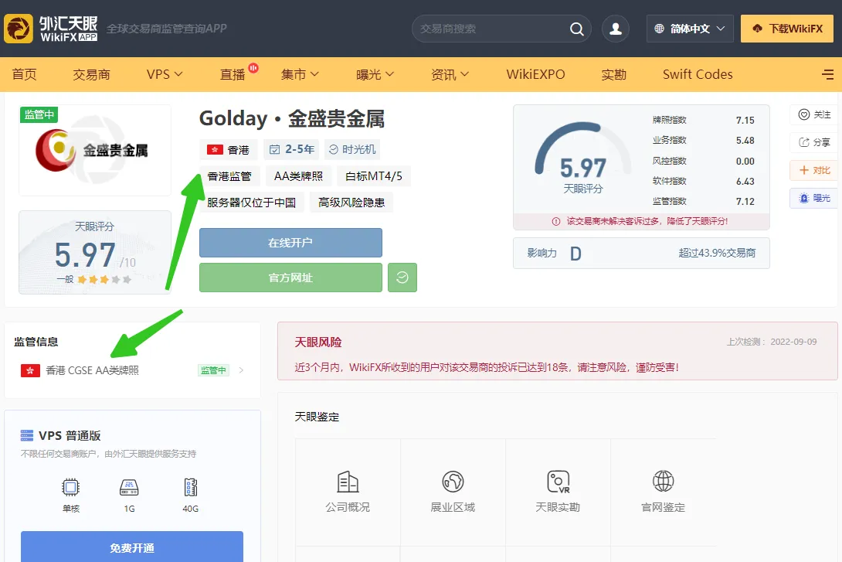Open the 公司概况 building icon
The width and height of the screenshot is (842, 562).
(348, 482)
